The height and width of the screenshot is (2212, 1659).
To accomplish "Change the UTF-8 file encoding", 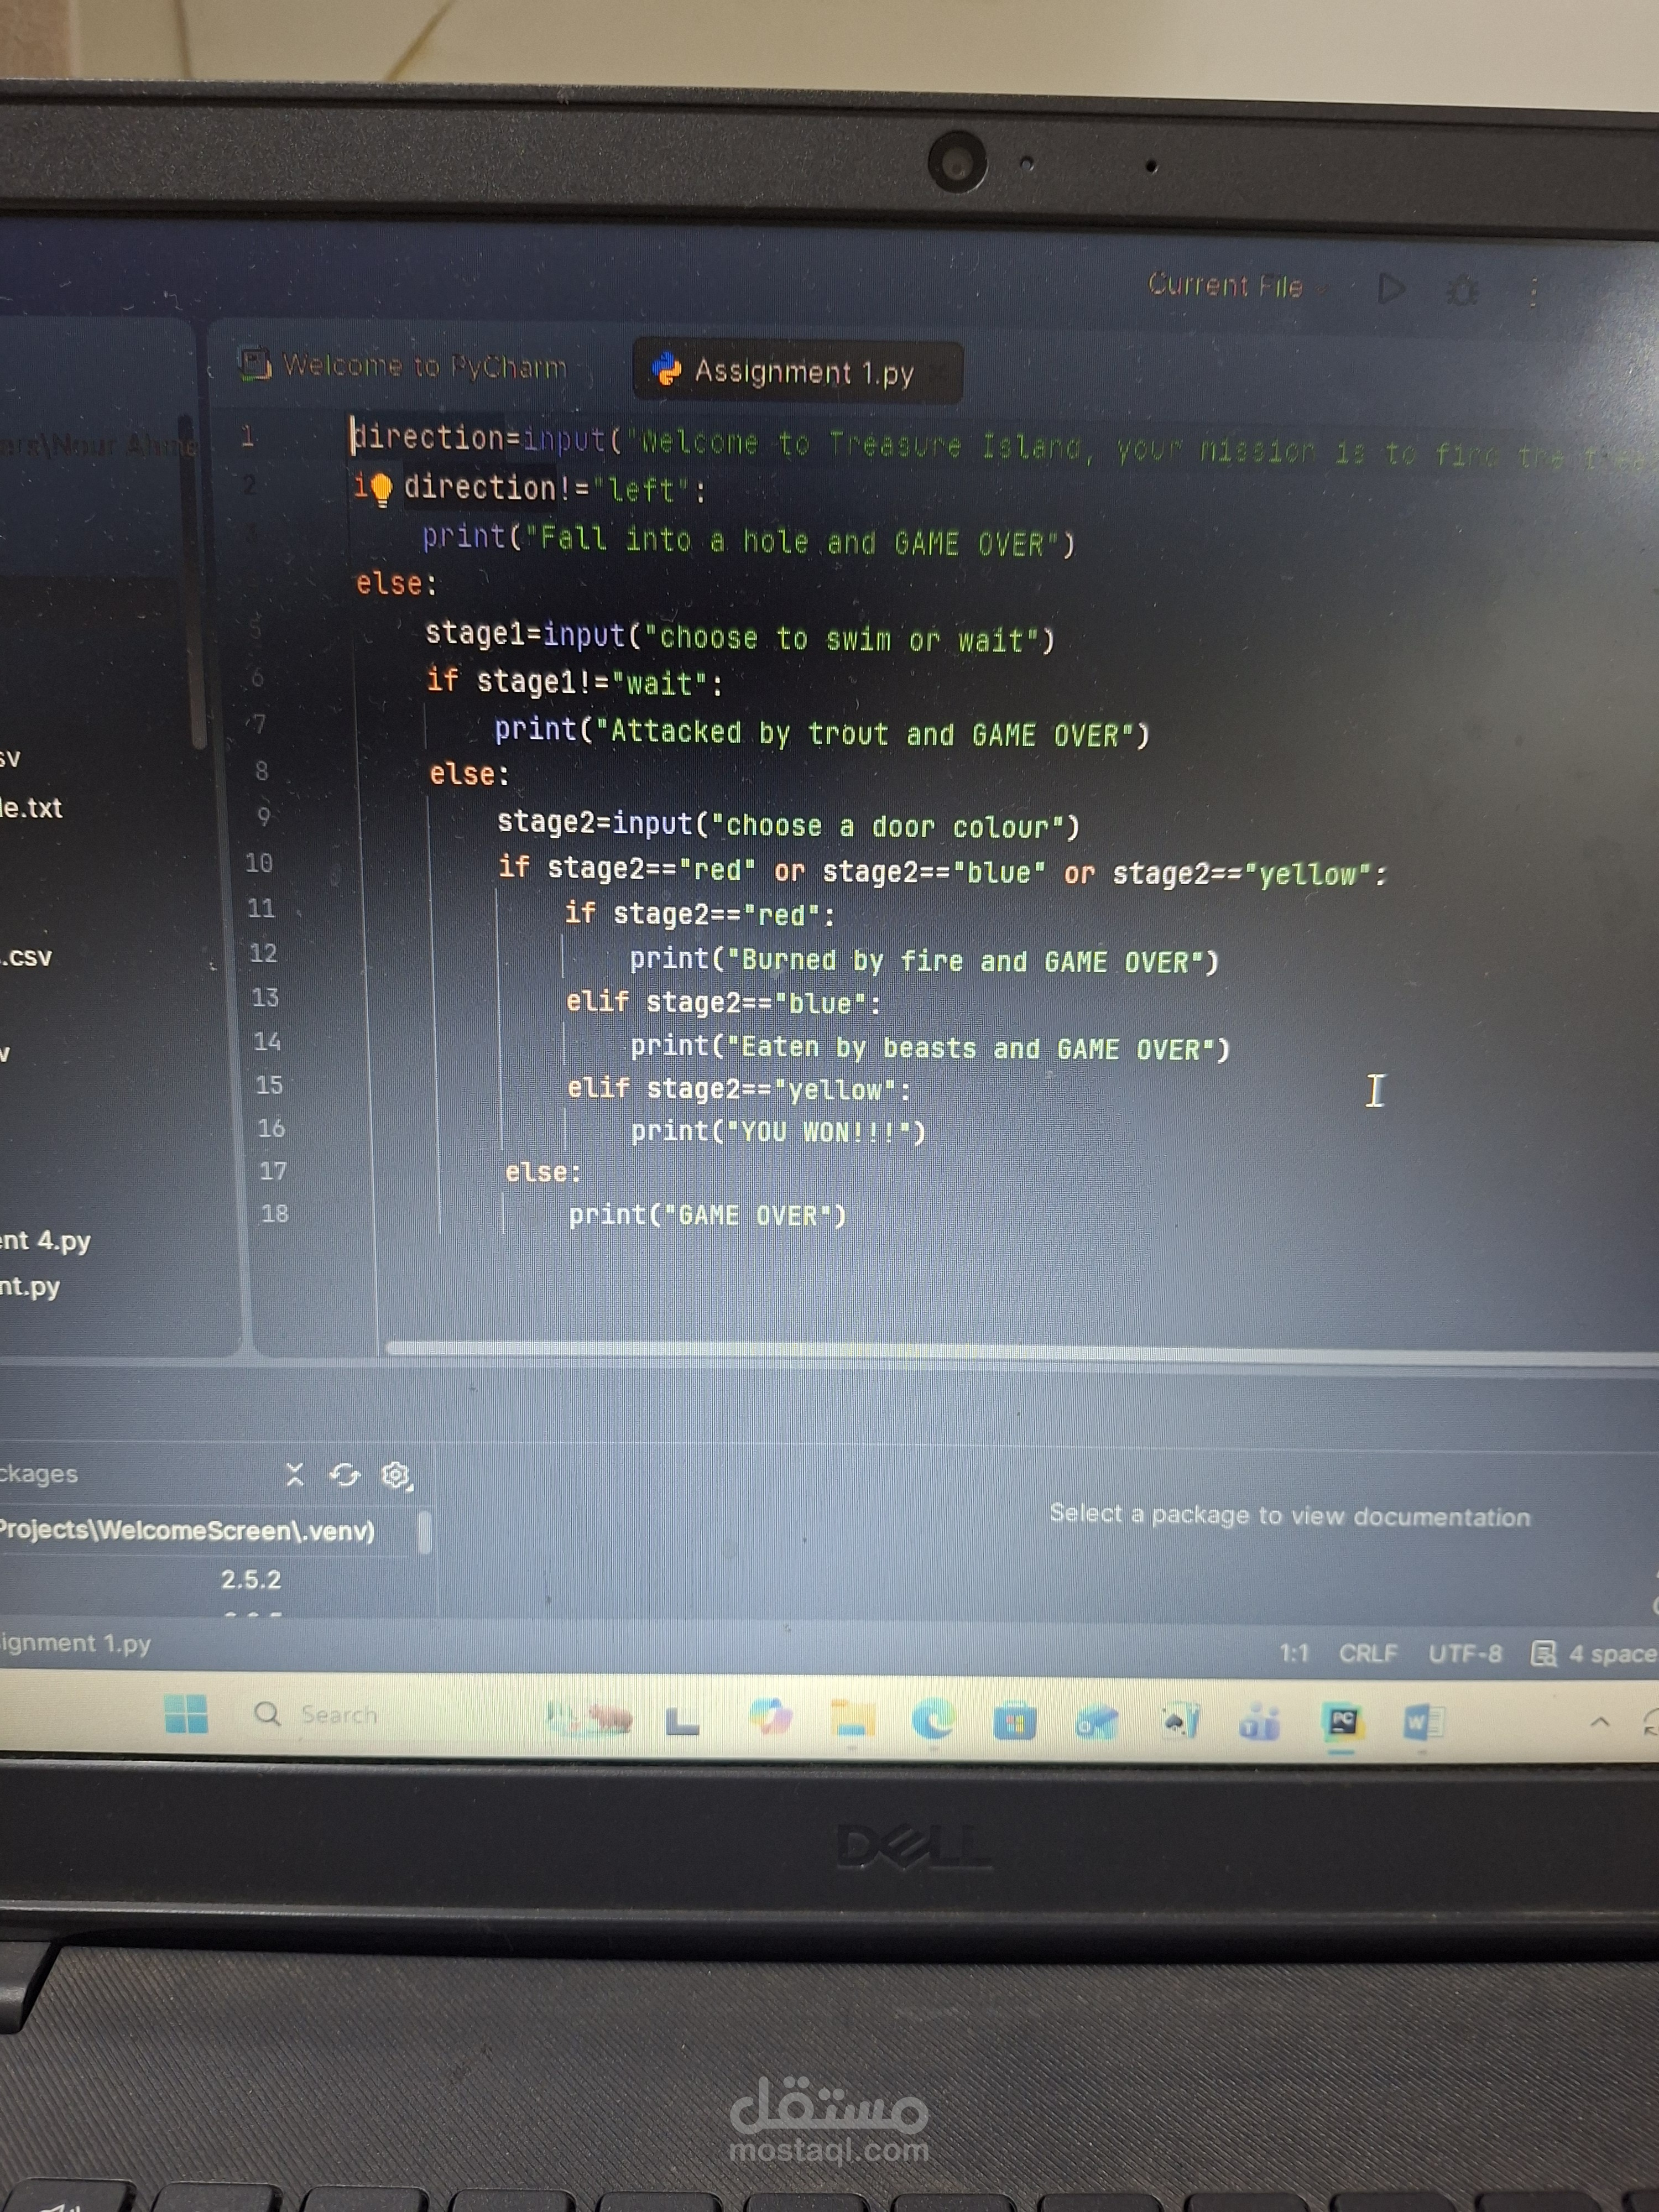I will coord(1465,1654).
